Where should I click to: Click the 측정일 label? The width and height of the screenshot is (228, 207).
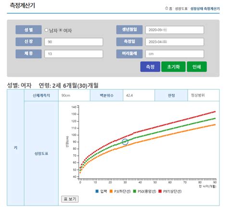tap(129, 42)
